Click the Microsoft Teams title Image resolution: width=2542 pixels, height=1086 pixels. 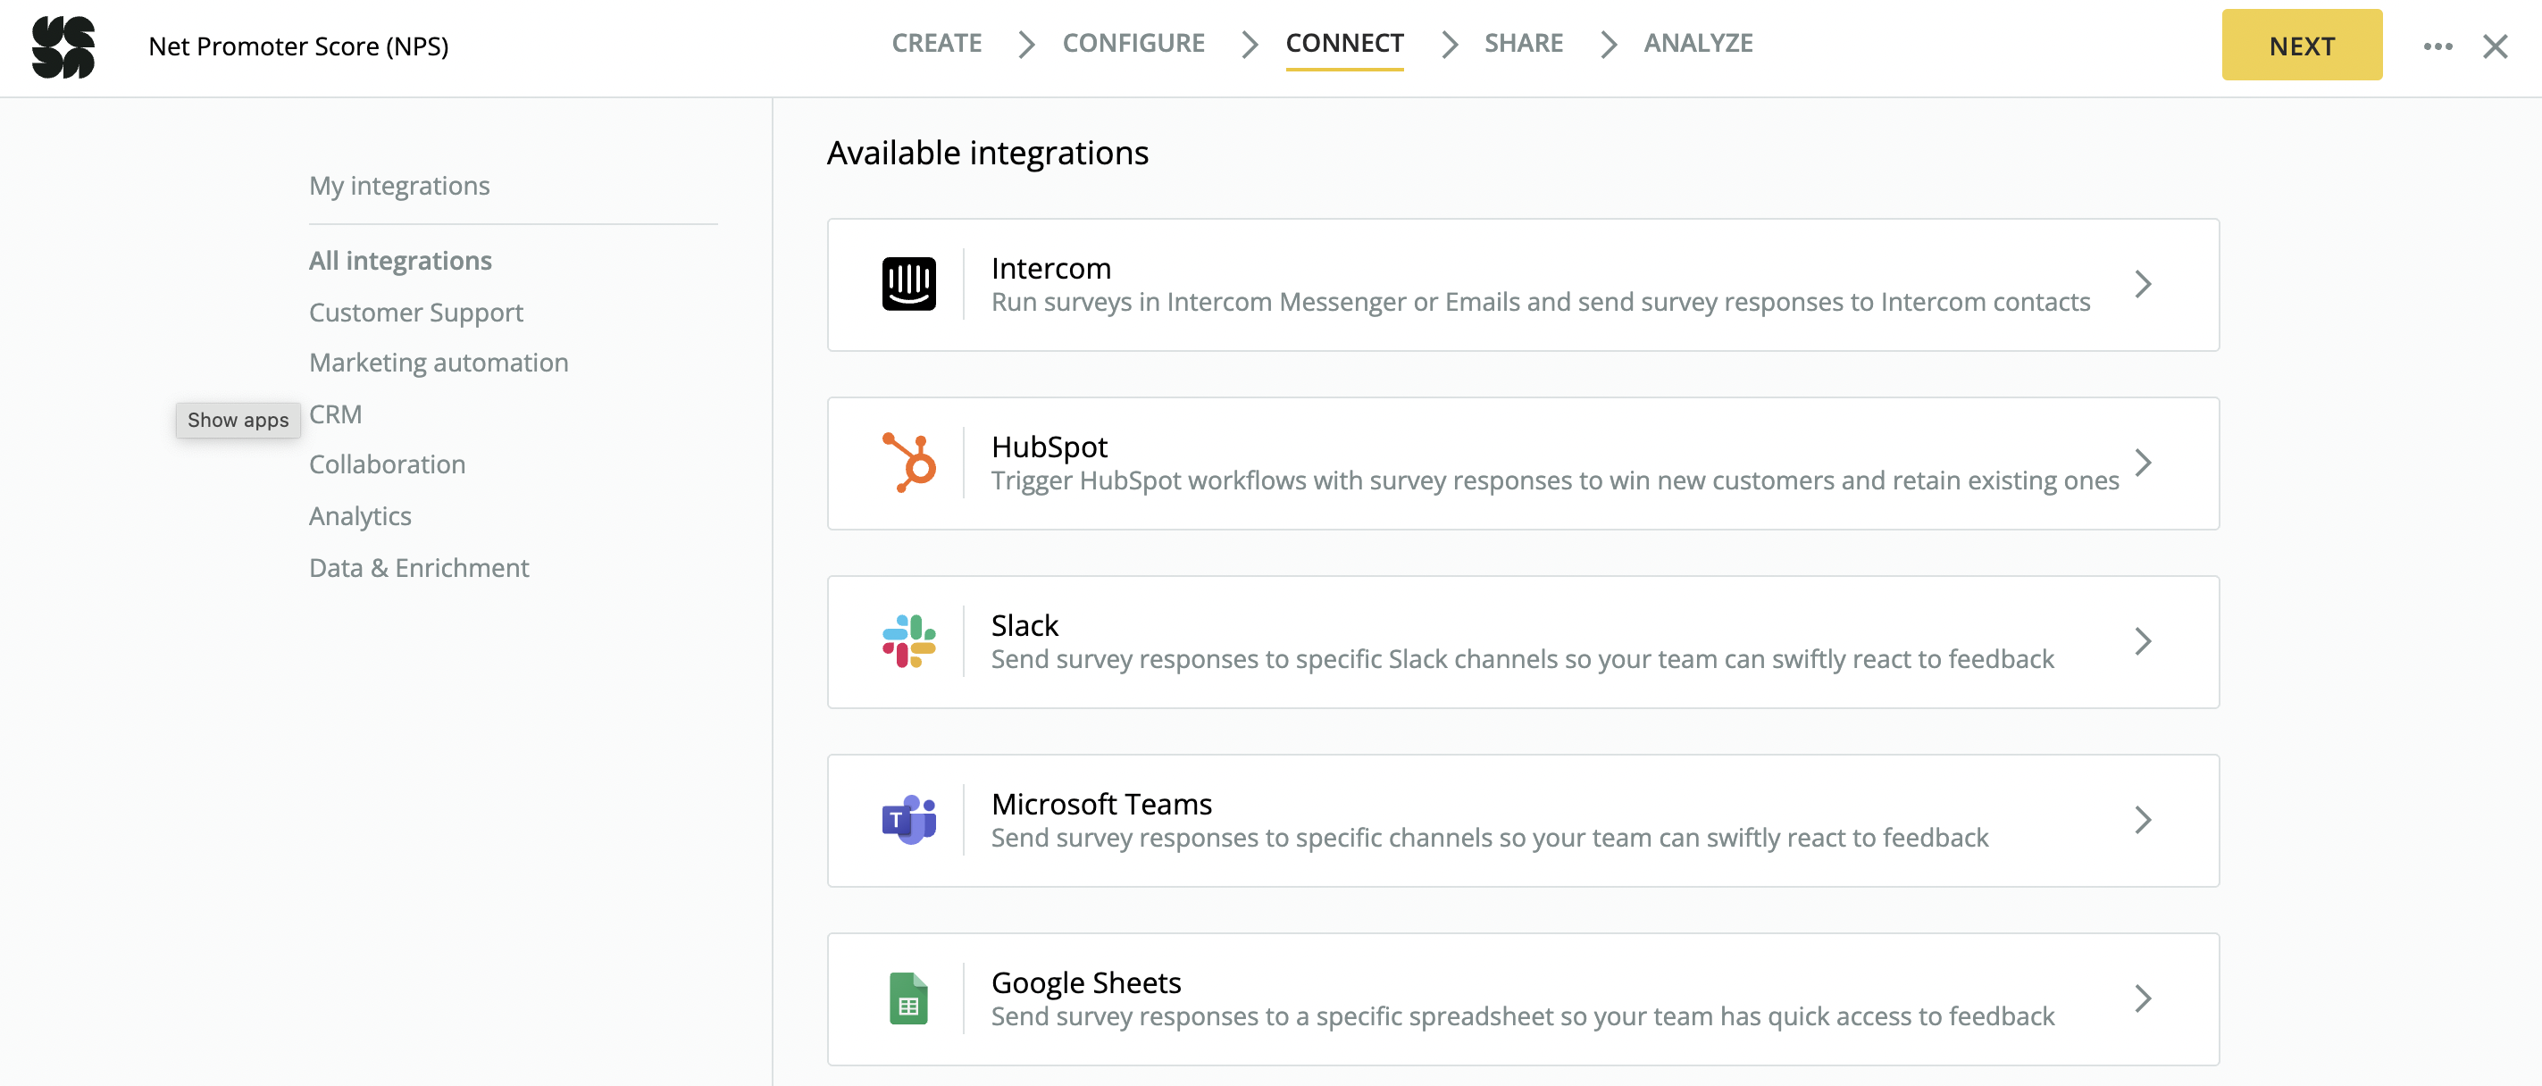[x=1101, y=804]
